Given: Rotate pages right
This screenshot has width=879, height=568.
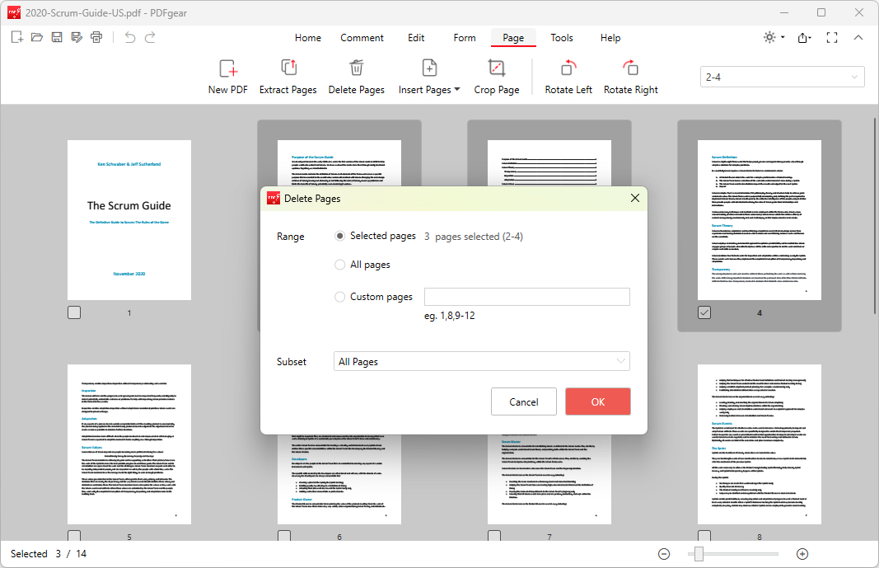Looking at the screenshot, I should (630, 77).
